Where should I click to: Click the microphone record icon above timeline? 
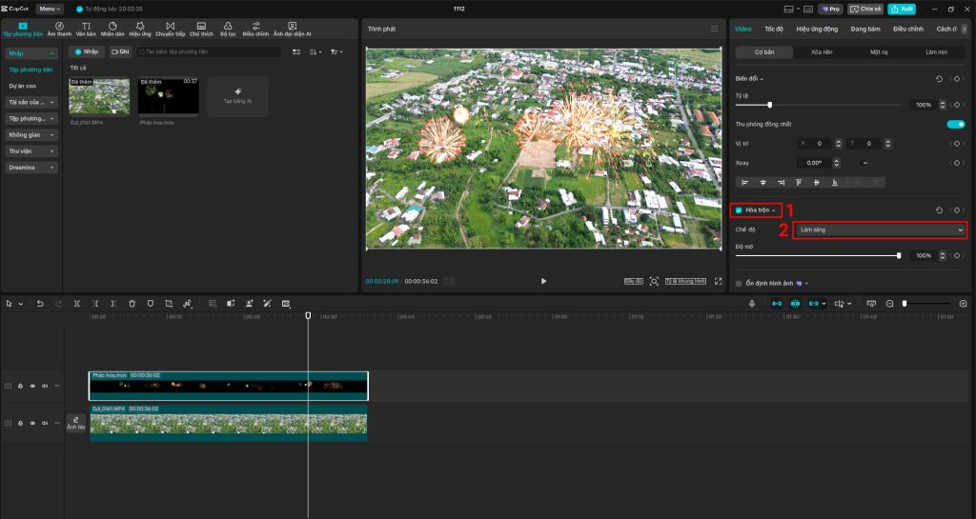(752, 304)
